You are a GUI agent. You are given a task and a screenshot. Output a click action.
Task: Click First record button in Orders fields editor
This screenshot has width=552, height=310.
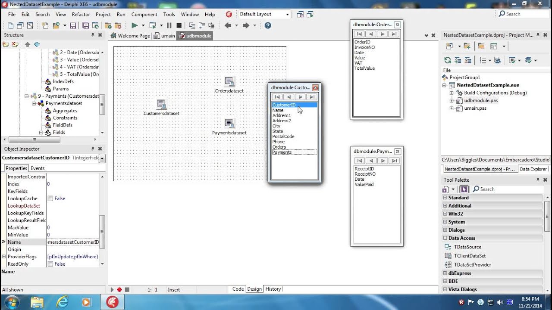point(360,34)
